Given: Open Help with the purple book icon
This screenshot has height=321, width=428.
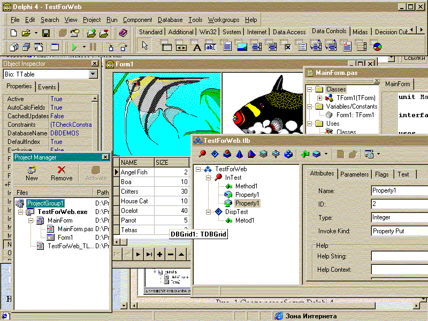Looking at the screenshot, I should 123,33.
